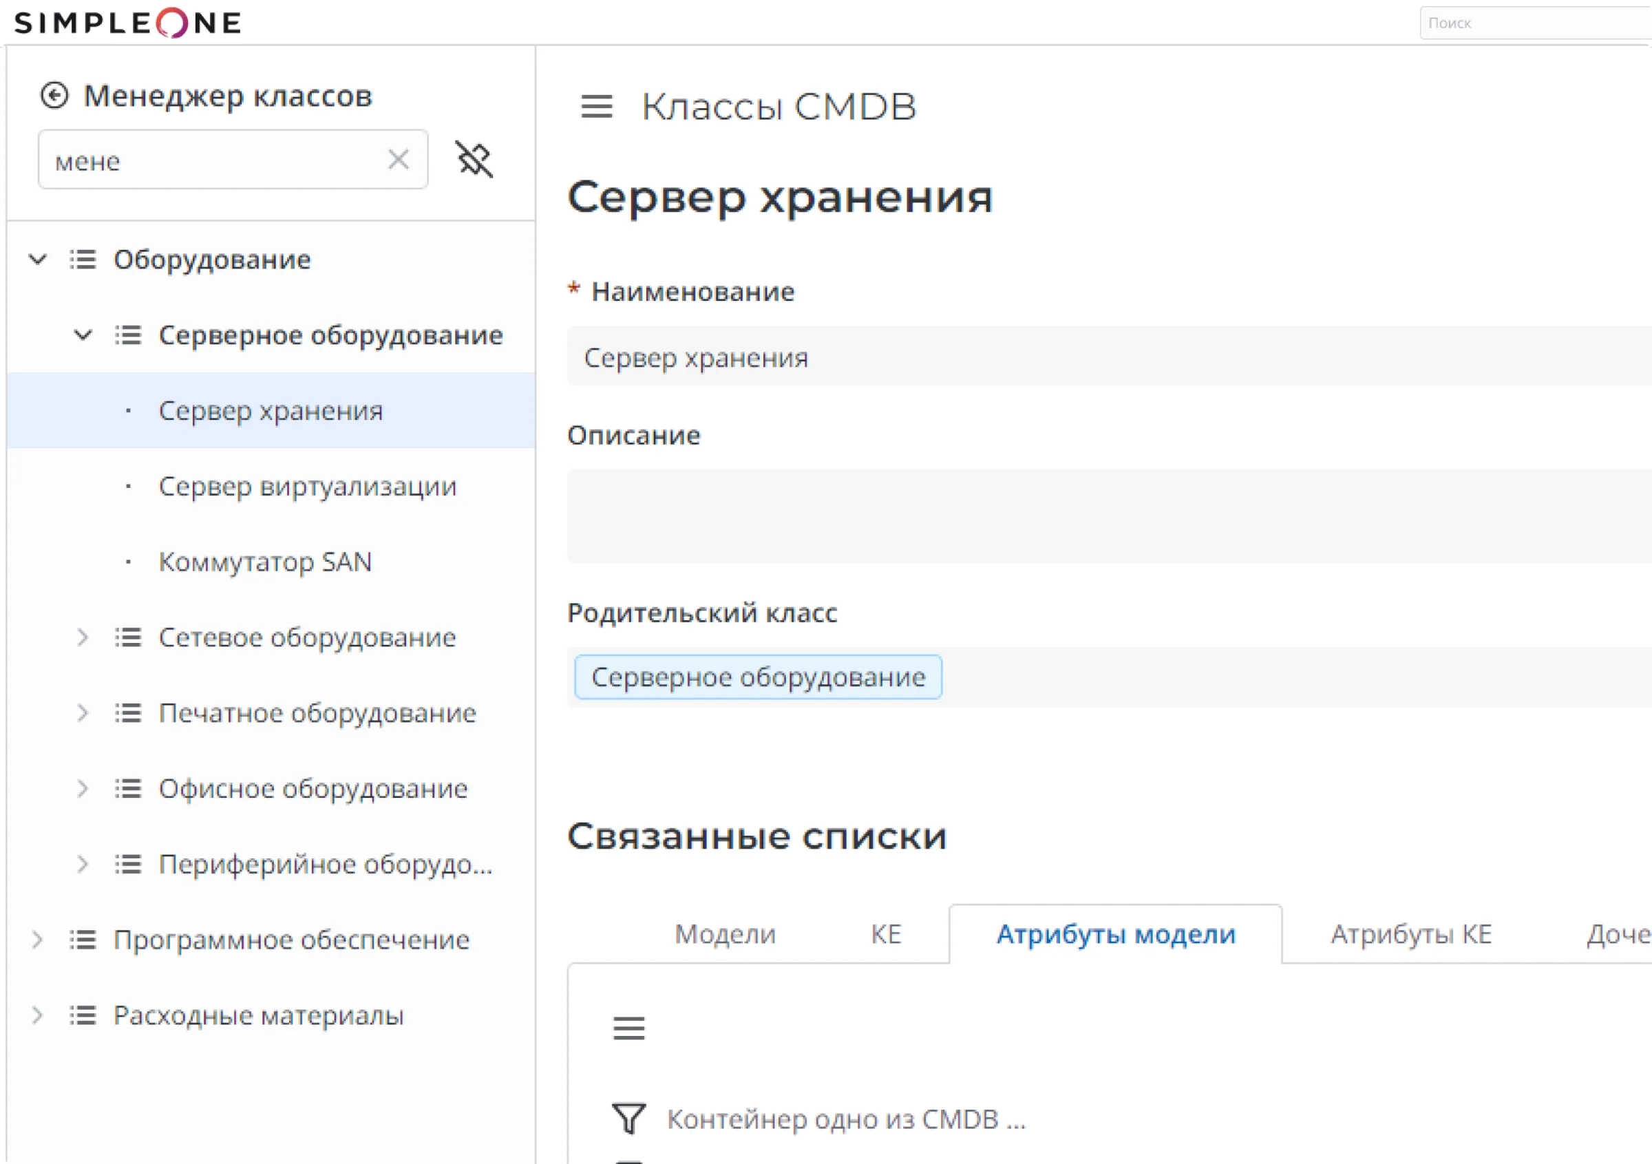Expand the Сетевое оборудование node
Screen dimensions: 1652x1164
click(x=83, y=637)
